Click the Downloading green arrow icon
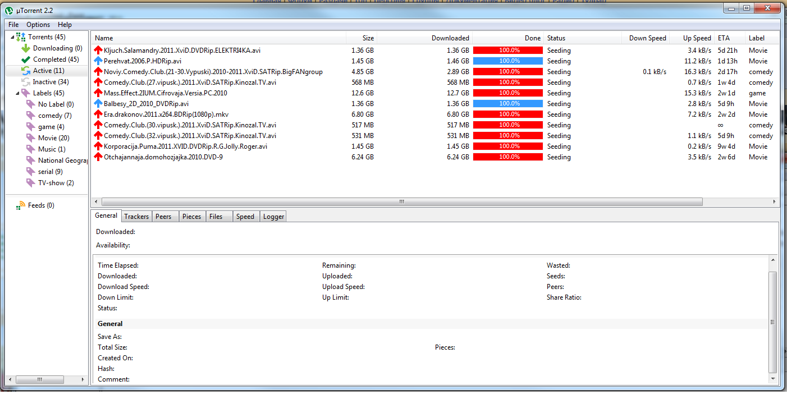This screenshot has width=787, height=399. (26, 48)
